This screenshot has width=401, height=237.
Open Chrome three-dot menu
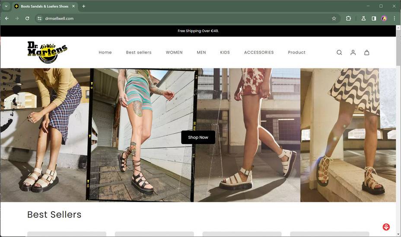pos(395,19)
